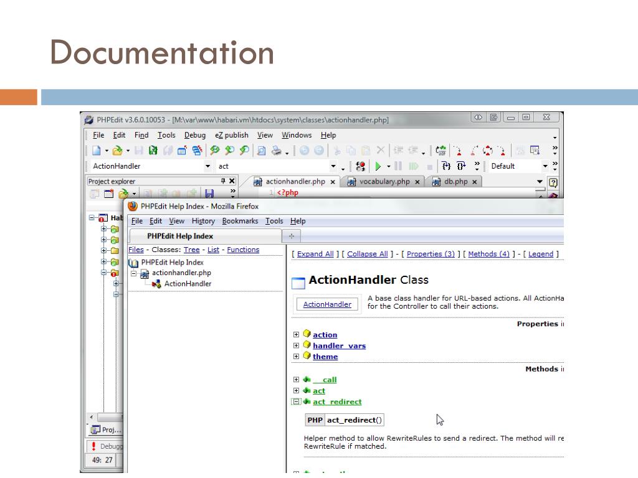
Task: Open the eZ publish menu
Action: point(232,135)
